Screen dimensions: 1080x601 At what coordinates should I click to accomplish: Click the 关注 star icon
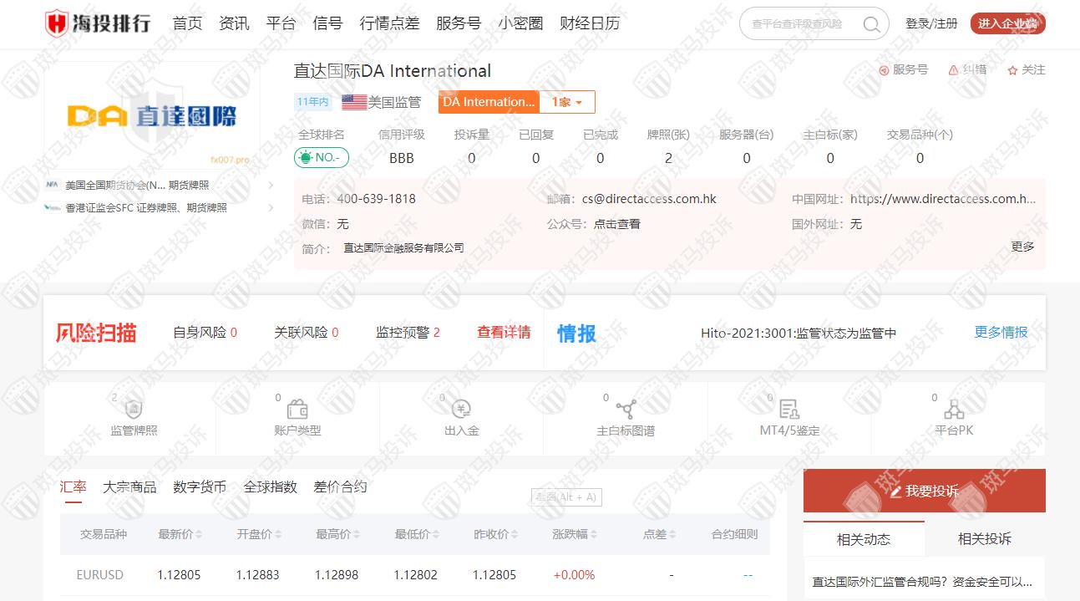tap(1012, 70)
